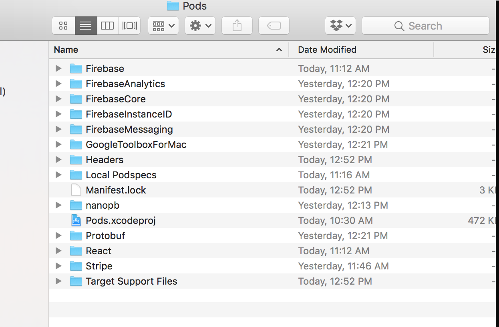Expand the Headers folder triangle
The image size is (499, 327).
58,160
